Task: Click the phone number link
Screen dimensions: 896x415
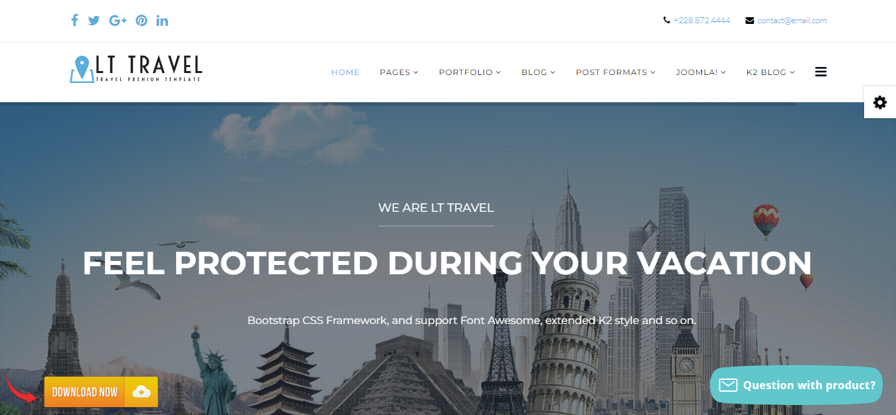Action: pos(701,21)
